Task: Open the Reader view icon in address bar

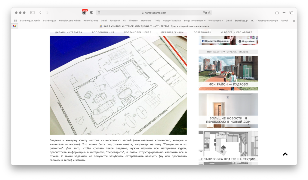Action: click(99, 13)
